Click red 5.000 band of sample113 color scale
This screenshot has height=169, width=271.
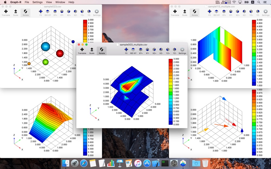[x=254, y=21]
